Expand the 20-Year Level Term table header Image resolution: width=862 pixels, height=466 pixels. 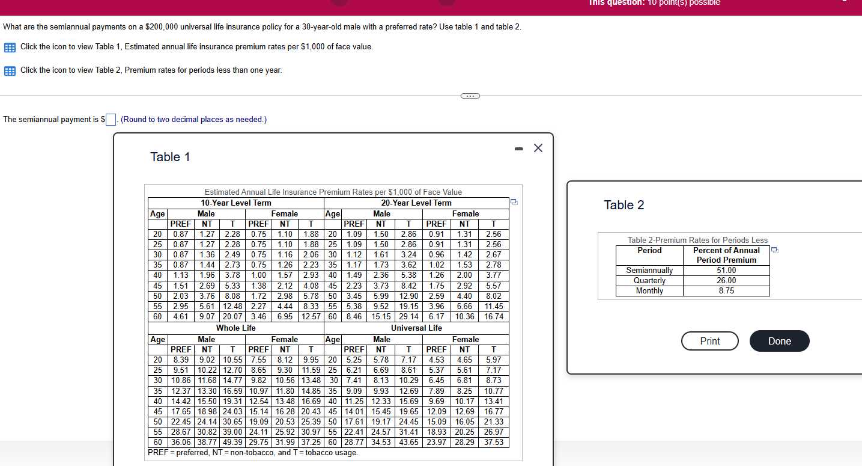[417, 203]
